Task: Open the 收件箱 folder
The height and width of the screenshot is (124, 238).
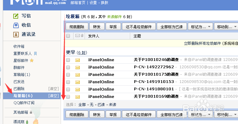Action: coord(19,47)
